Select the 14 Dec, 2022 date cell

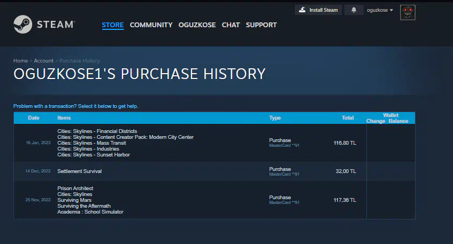click(x=38, y=171)
